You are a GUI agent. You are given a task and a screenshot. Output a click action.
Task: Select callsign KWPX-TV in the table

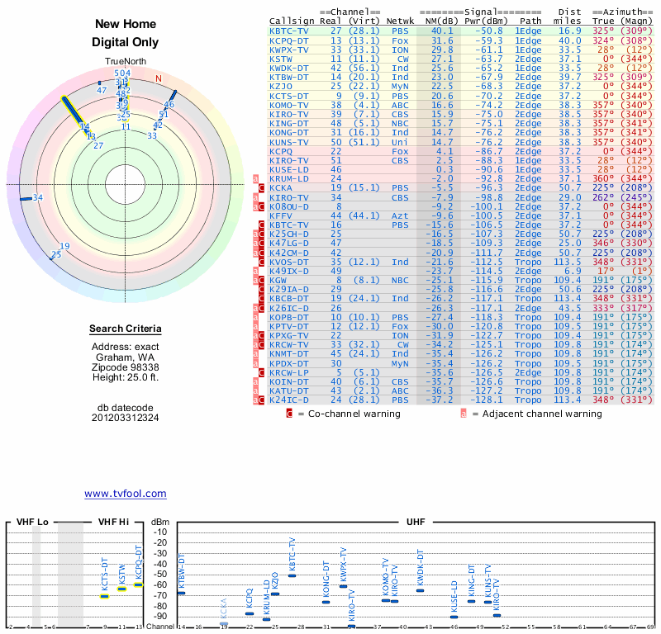[x=289, y=50]
